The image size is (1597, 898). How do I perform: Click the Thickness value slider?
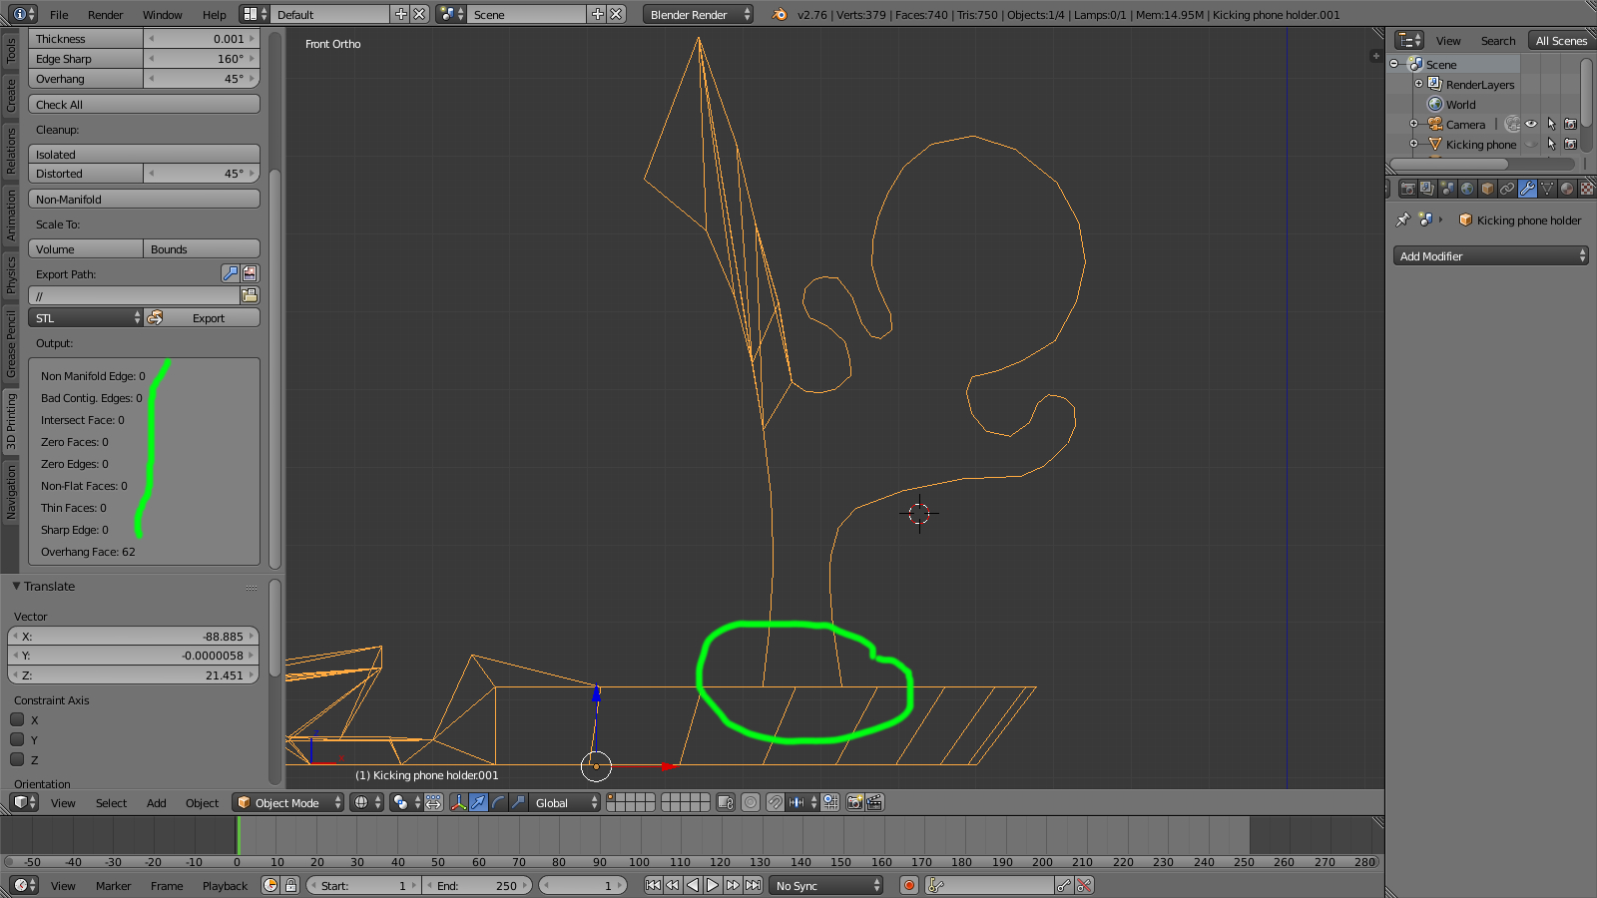[202, 38]
